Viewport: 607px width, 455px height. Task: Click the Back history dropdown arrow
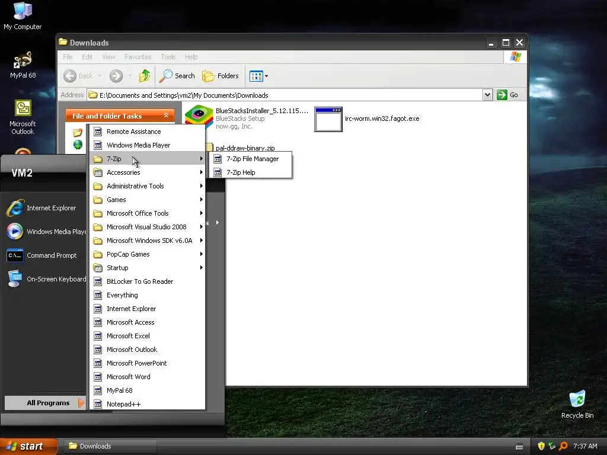(x=100, y=76)
